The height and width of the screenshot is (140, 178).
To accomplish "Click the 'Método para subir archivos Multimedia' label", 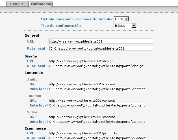I will click(76, 19).
